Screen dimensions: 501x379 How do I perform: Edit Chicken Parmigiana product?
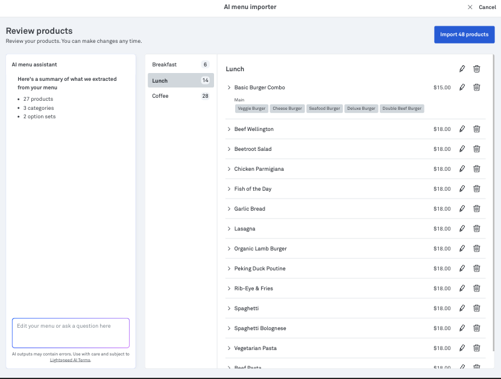(462, 168)
